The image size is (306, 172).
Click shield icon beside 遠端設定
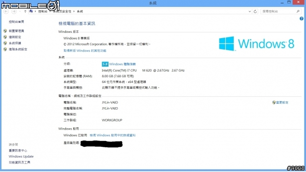coord(5,37)
